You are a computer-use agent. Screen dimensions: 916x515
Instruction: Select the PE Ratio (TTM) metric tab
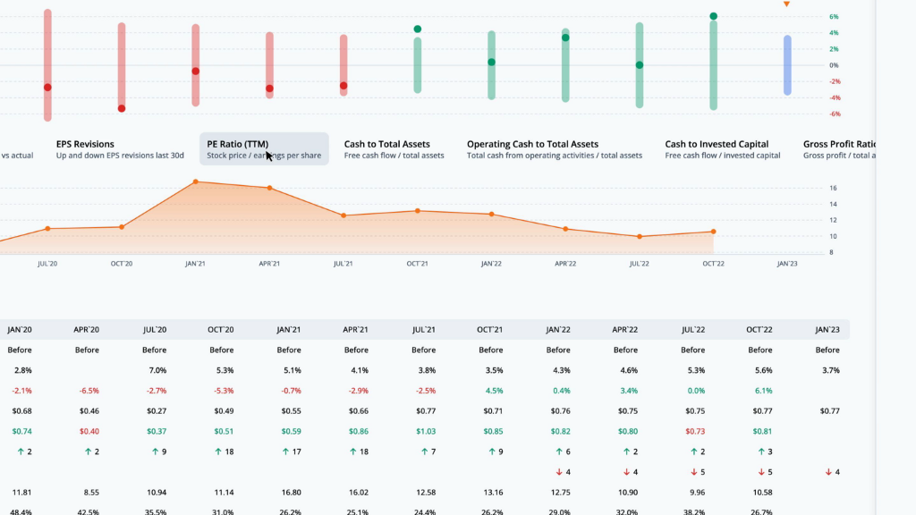[x=264, y=149]
